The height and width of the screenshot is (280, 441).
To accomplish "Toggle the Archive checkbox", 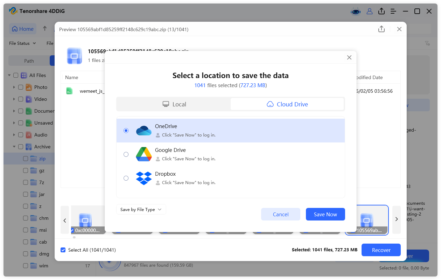I will pyautogui.click(x=21, y=147).
